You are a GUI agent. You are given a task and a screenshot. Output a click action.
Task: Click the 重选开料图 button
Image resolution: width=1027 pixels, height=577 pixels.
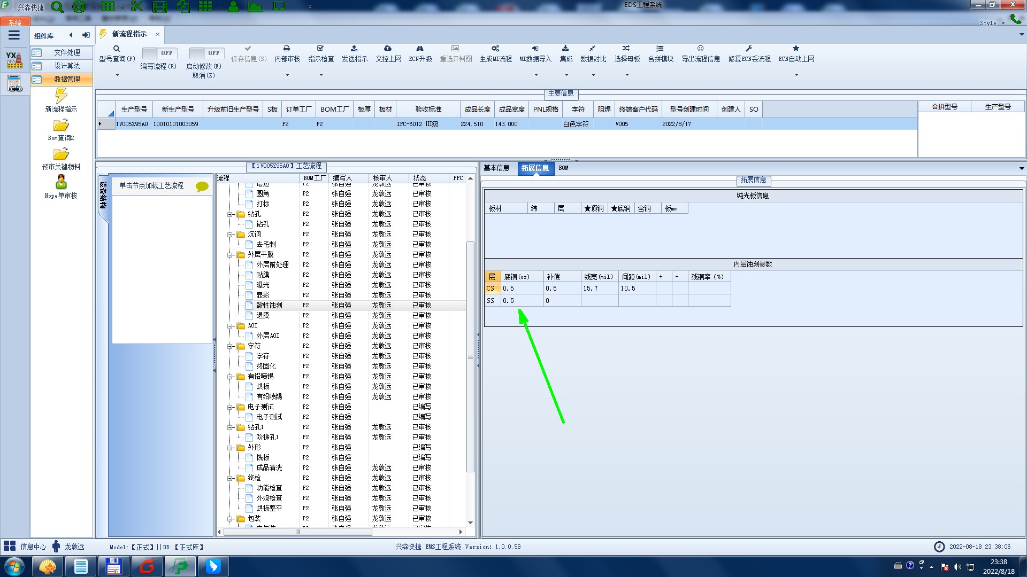point(456,53)
